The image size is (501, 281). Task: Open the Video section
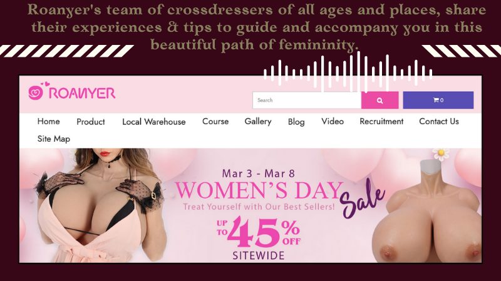333,121
